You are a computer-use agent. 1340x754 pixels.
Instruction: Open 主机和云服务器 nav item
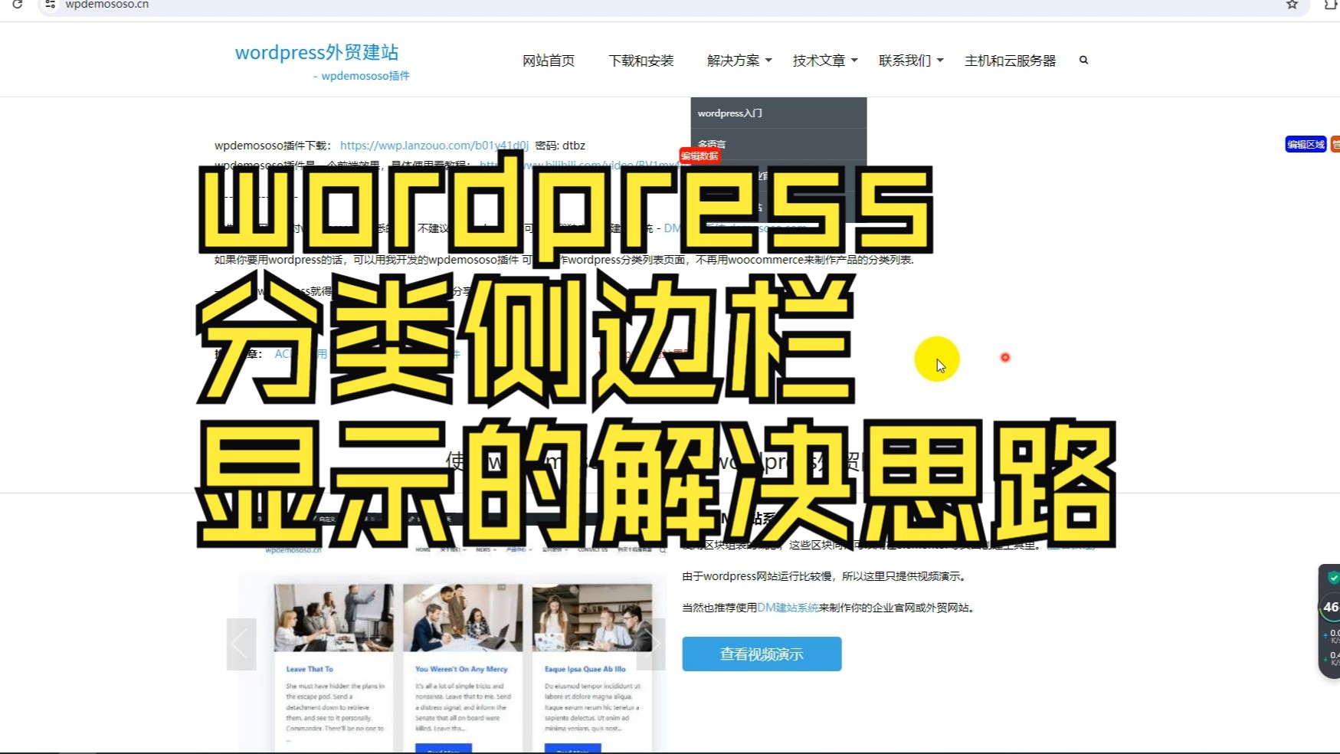1010,61
